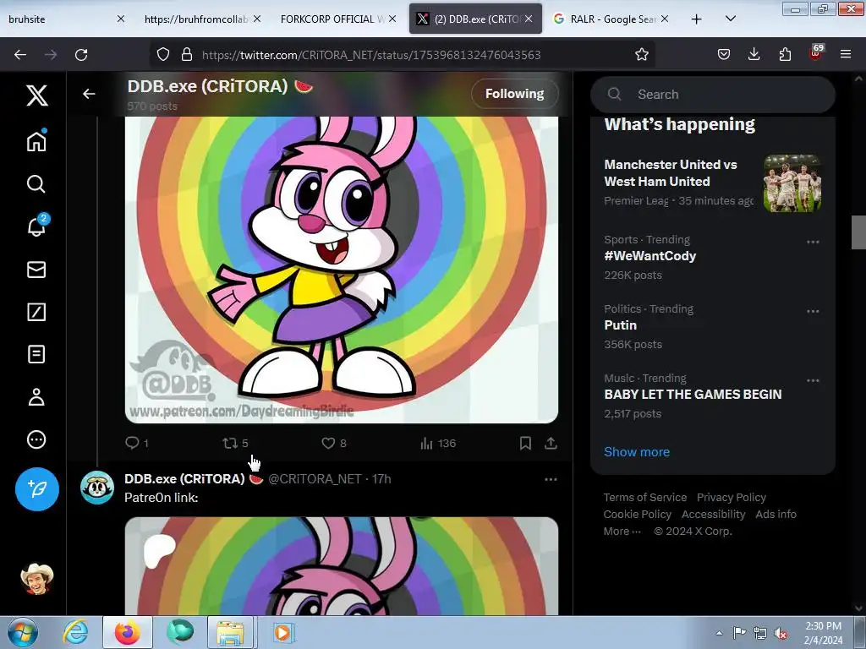
Task: Click site security padlock icon
Action: point(187,54)
